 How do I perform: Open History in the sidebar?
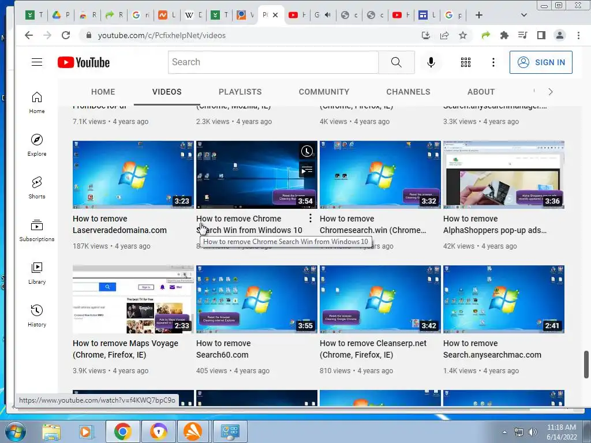coord(37,316)
